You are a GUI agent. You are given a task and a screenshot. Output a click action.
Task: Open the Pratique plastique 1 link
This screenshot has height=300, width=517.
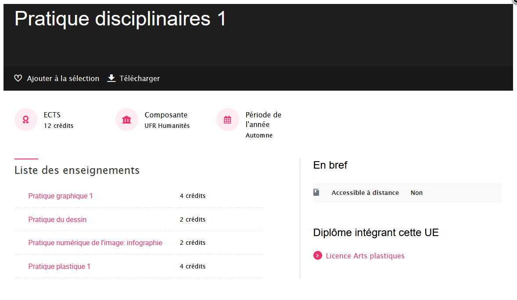(x=59, y=266)
